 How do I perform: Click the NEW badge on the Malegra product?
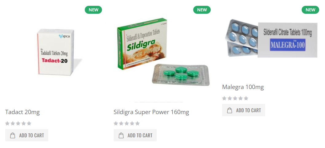coord(310,10)
